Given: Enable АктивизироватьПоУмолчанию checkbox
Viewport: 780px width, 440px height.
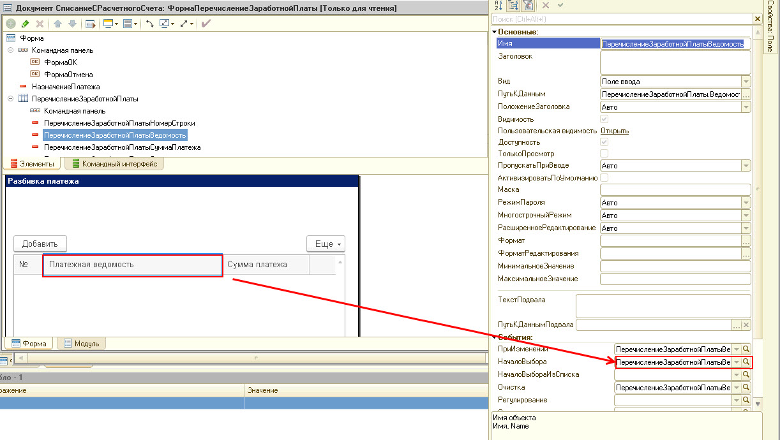Looking at the screenshot, I should coord(604,178).
